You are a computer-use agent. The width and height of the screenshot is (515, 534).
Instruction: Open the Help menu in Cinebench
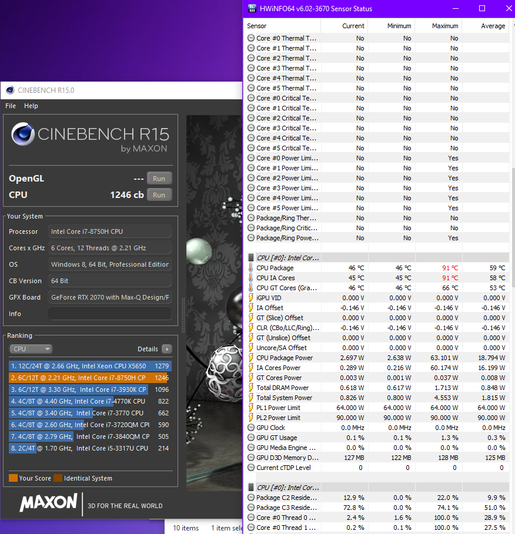(31, 106)
